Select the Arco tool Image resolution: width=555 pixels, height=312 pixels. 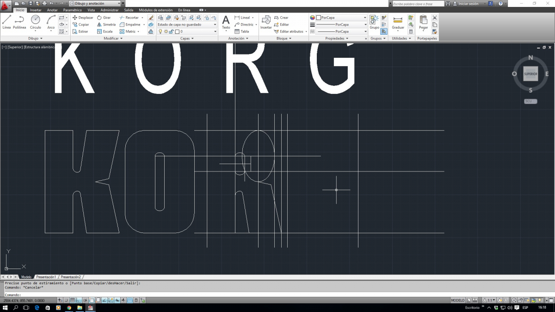[x=51, y=22]
